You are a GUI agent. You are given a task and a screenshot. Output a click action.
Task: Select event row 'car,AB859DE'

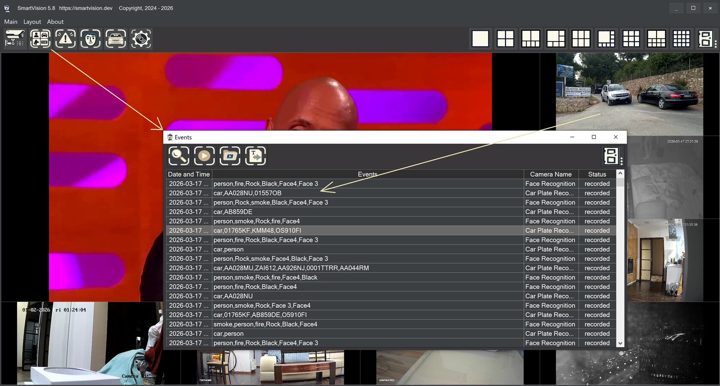391,212
